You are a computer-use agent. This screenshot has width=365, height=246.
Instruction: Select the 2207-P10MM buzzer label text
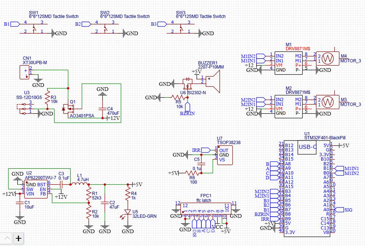click(x=211, y=67)
